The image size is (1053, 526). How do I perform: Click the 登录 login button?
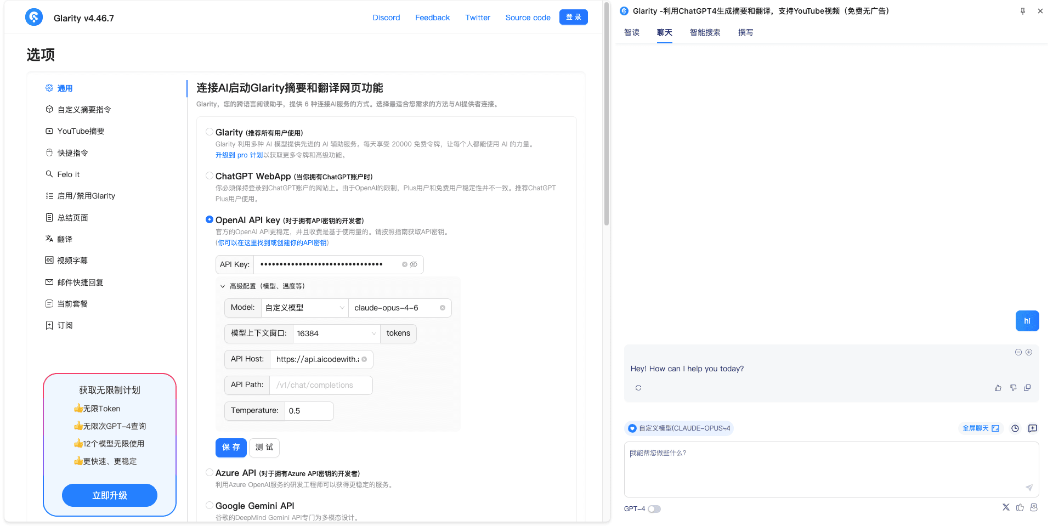(574, 17)
